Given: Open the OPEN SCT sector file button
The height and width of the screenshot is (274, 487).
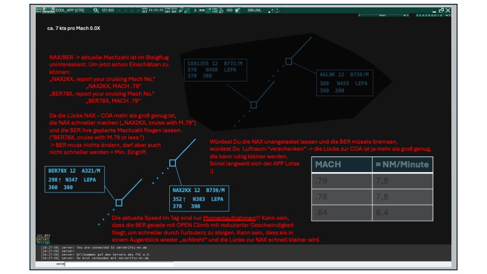Looking at the screenshot, I should tap(145, 10).
